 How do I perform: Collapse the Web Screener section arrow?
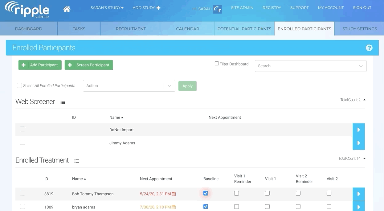pos(364,100)
